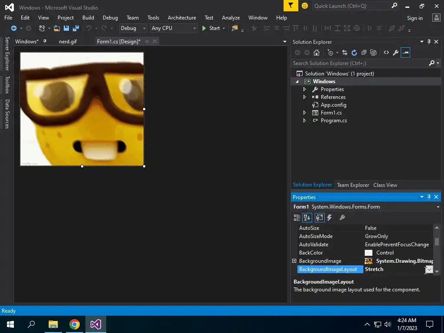Switch to the nerd.gif tab
Image resolution: width=444 pixels, height=333 pixels.
(68, 41)
